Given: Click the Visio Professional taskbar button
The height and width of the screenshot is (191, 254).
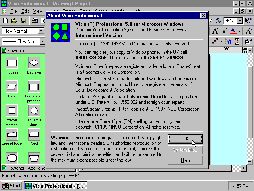Looking at the screenshot, I should click(x=56, y=186).
